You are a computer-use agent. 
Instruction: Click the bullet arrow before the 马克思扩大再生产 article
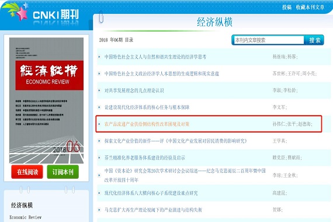[99, 210]
